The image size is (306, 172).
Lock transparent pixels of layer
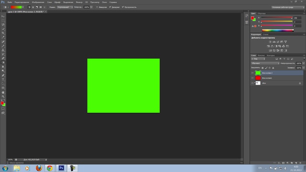pyautogui.click(x=262, y=68)
